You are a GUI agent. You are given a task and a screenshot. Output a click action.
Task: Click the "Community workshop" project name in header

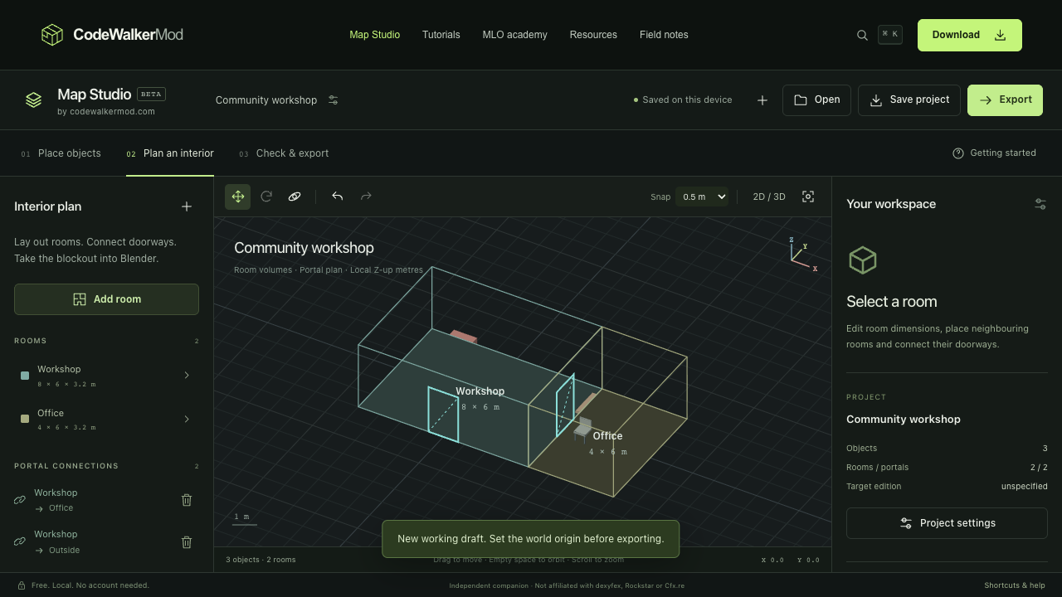tap(266, 100)
